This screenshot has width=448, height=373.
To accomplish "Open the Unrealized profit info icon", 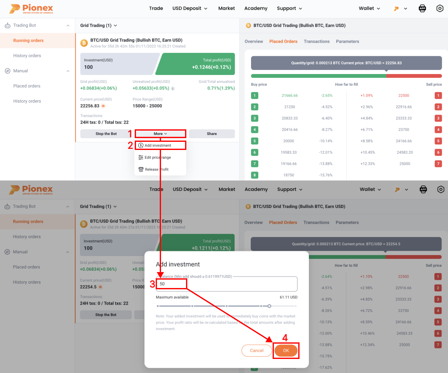I will 173,88.
